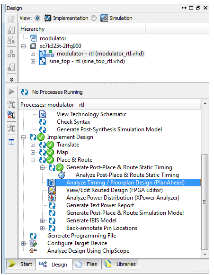Viewport: 214px width, 275px height.
Task: Select the Check Syntax process
Action: pos(73,122)
